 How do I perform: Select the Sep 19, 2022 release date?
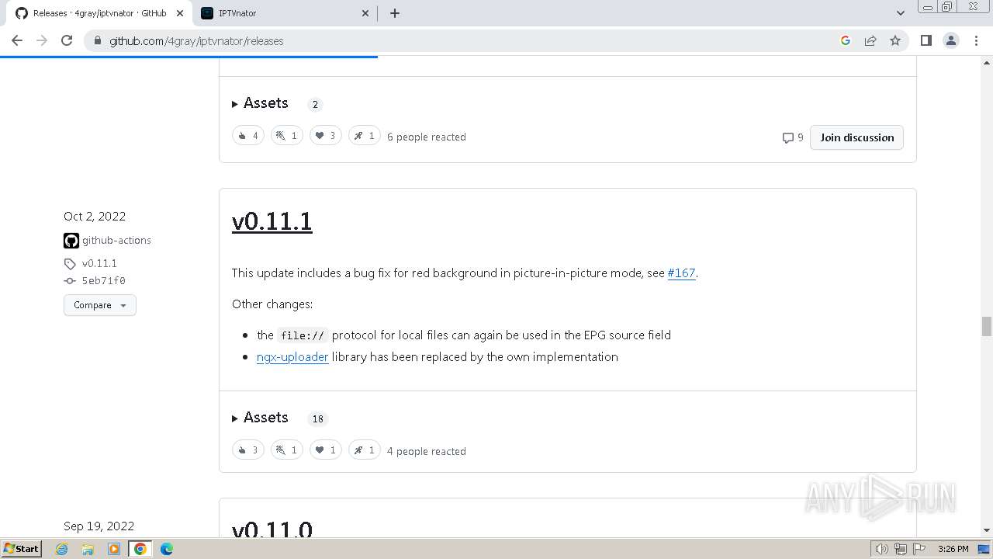pos(99,526)
